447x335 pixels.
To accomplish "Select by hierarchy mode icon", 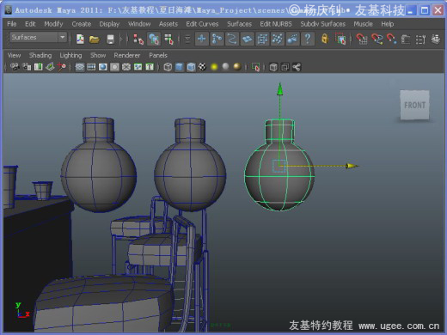I will click(138, 40).
